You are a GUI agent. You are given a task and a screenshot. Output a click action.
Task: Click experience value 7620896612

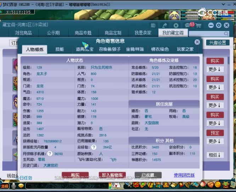[x=53, y=141]
